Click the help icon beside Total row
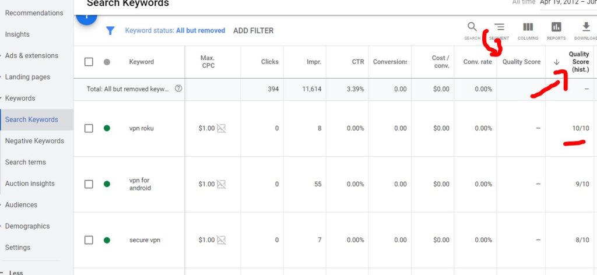 [178, 89]
